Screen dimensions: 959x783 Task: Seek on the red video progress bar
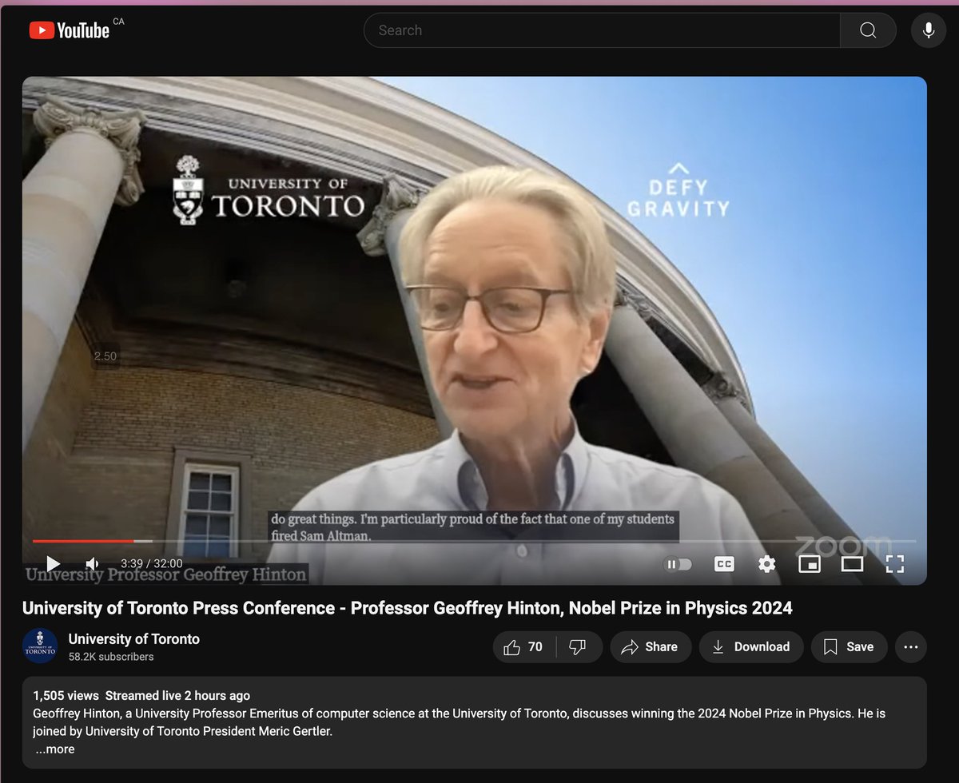click(82, 542)
